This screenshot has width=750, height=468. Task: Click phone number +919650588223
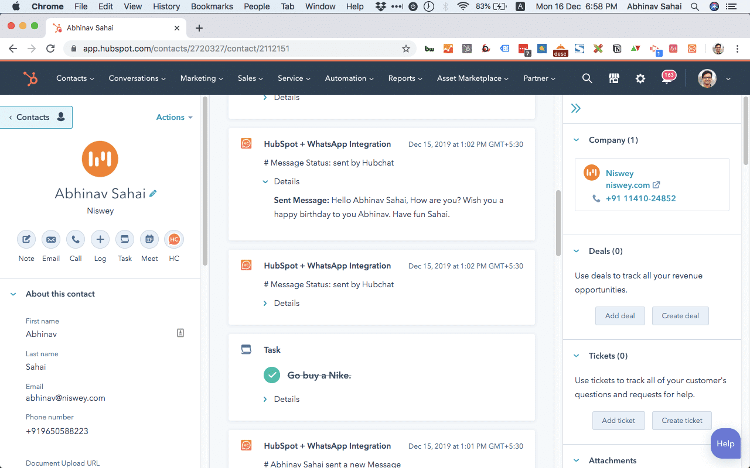(57, 431)
